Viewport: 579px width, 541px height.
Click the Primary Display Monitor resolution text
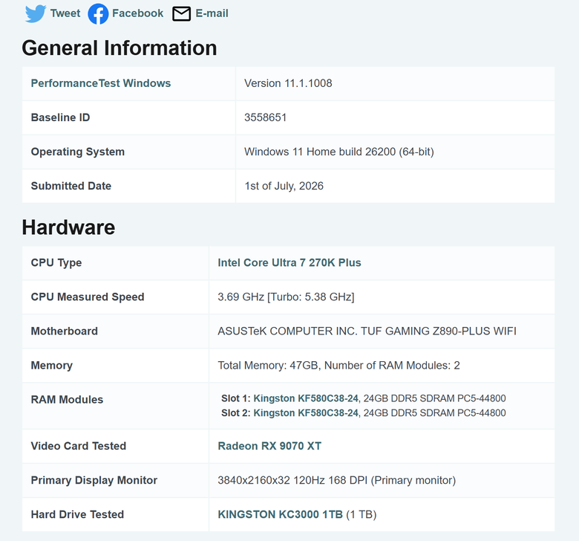pyautogui.click(x=337, y=480)
